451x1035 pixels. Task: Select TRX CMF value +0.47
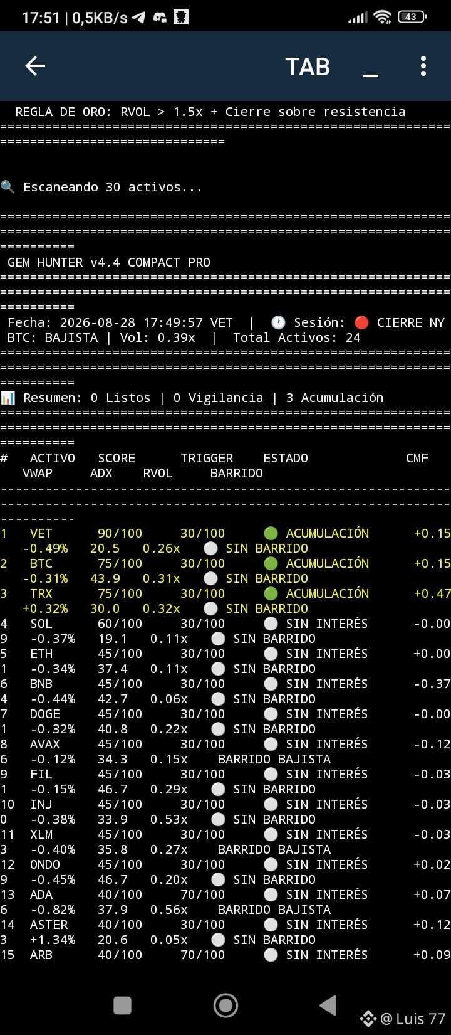432,593
